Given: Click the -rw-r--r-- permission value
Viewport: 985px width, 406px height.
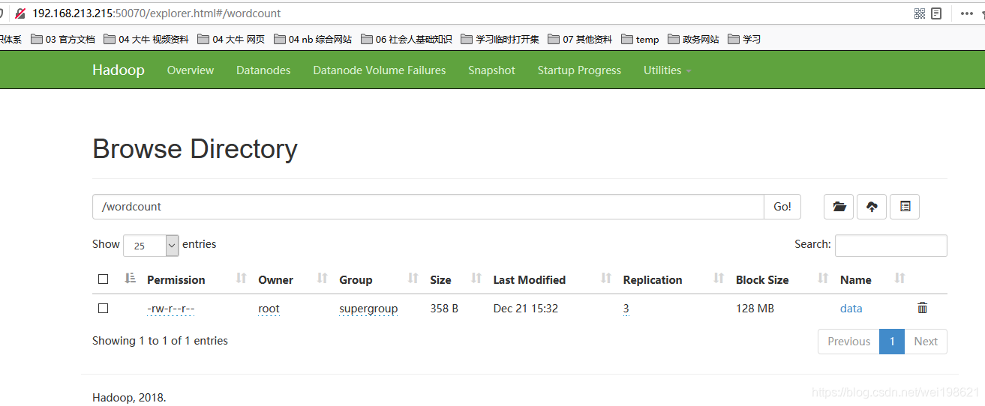Looking at the screenshot, I should tap(171, 308).
